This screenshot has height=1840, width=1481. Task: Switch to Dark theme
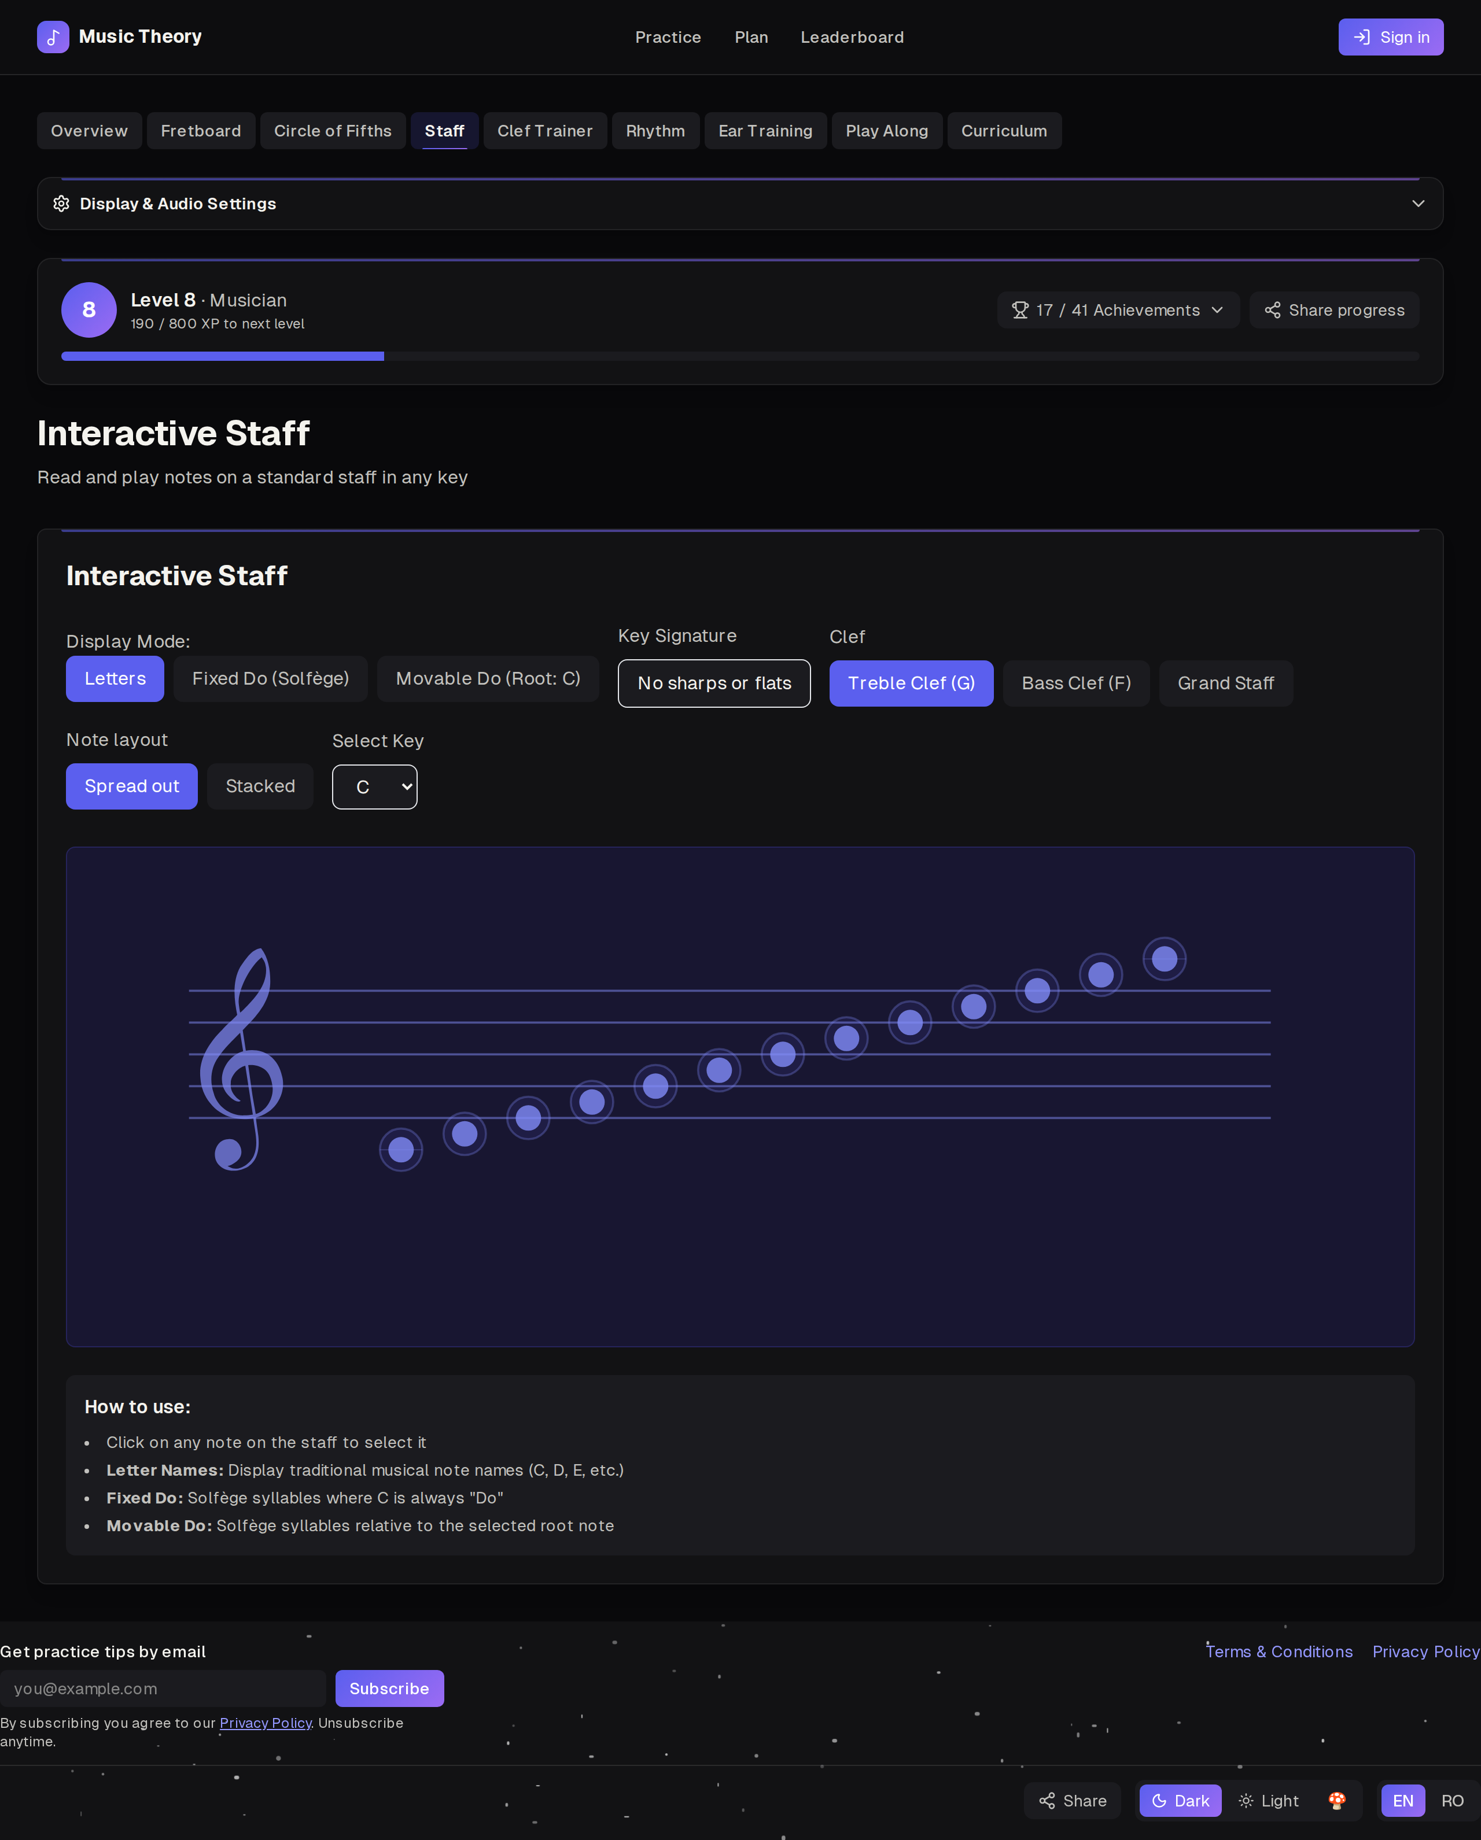tap(1181, 1800)
